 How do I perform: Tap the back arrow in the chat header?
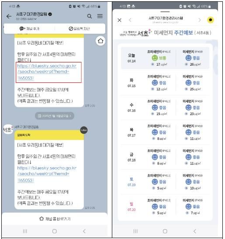(x=9, y=16)
